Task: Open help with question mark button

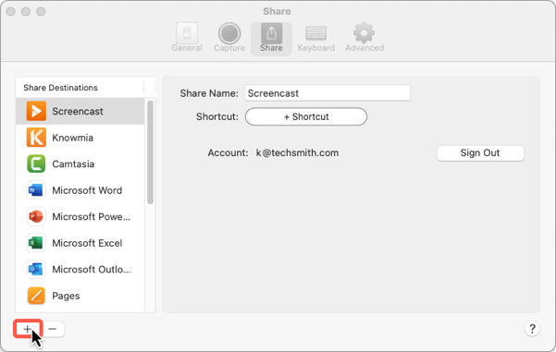Action: 532,329
